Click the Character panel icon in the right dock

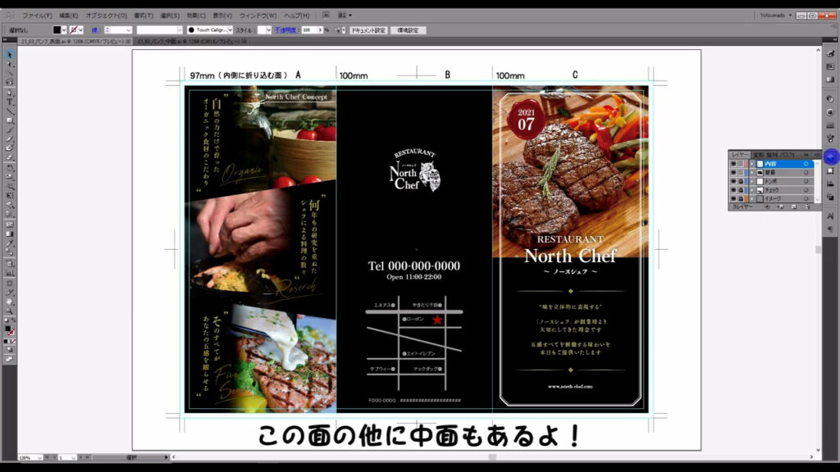(830, 216)
